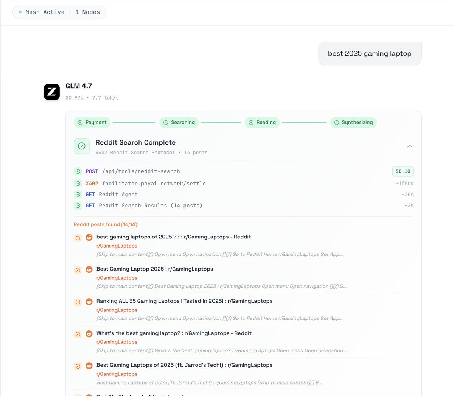
Task: Click r/GamingLaptops under 'best gaming laptops of 2025 ??'
Action: 117,246
